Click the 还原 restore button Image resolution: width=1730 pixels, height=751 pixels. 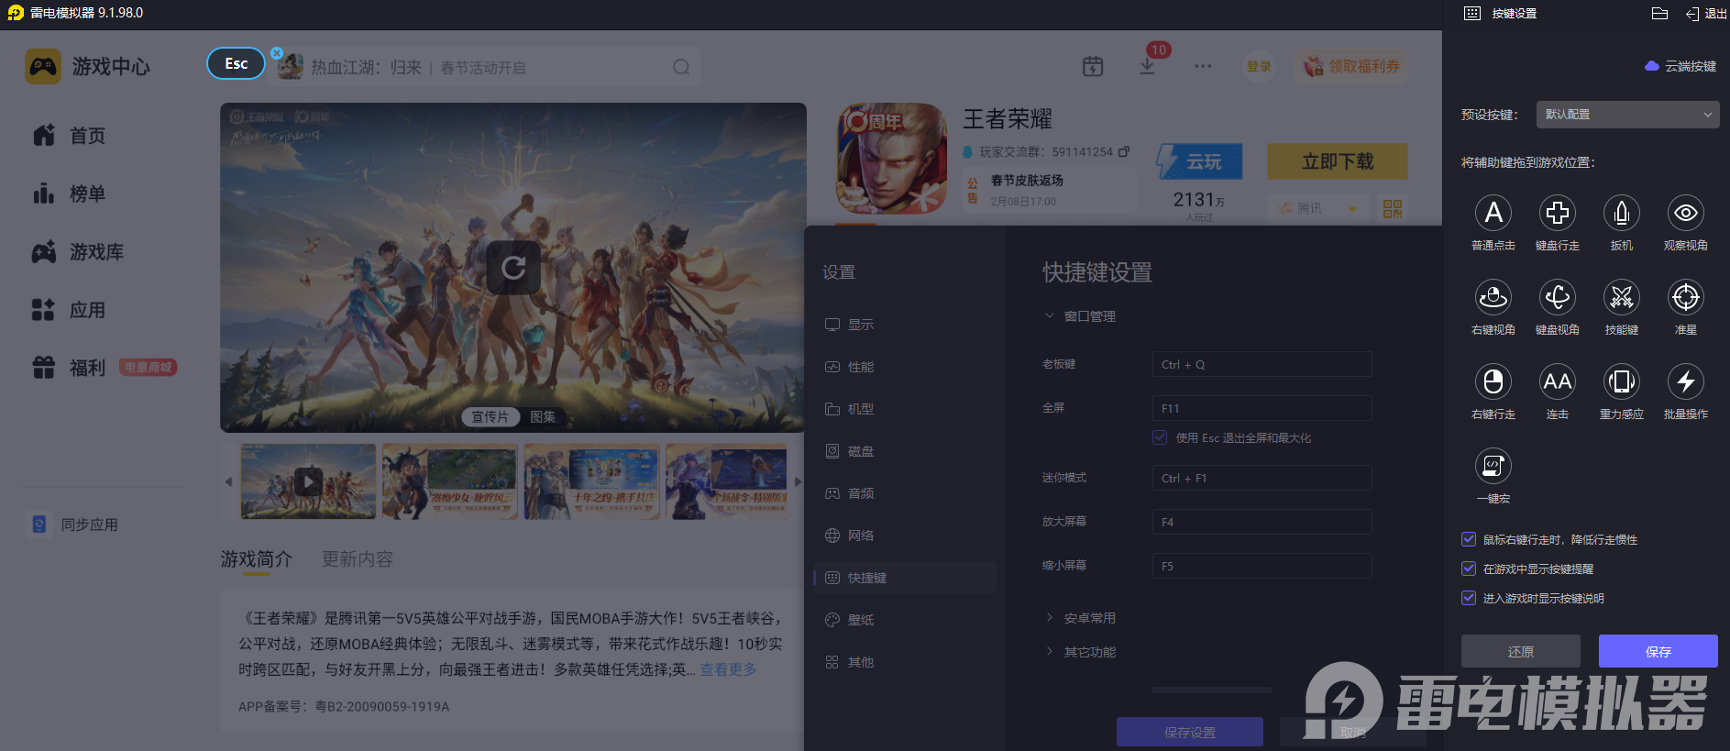[1521, 651]
